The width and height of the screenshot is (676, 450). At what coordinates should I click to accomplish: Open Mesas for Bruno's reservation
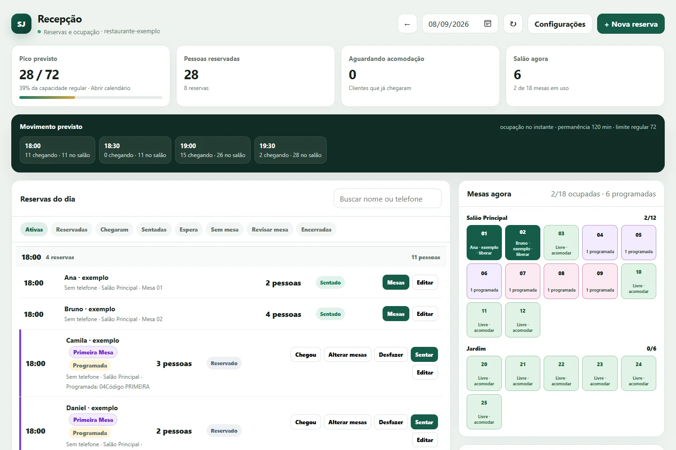click(396, 314)
